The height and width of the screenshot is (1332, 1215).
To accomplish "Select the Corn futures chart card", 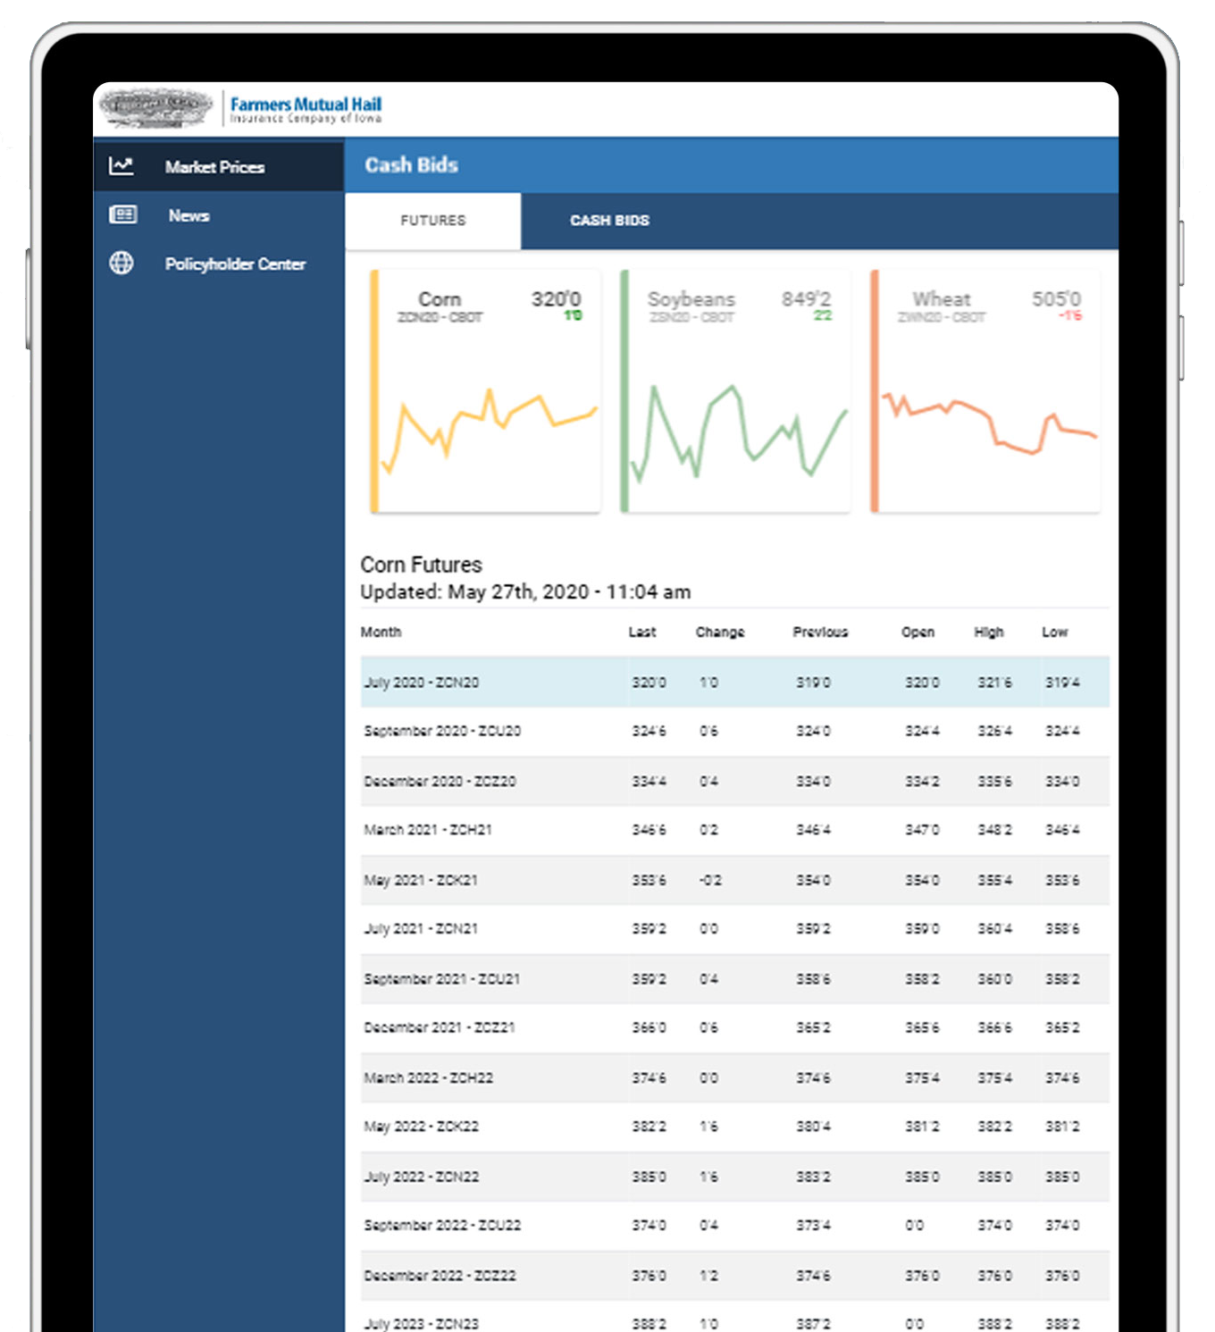I will [x=485, y=391].
